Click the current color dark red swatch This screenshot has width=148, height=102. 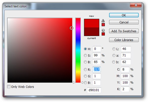pos(92,32)
